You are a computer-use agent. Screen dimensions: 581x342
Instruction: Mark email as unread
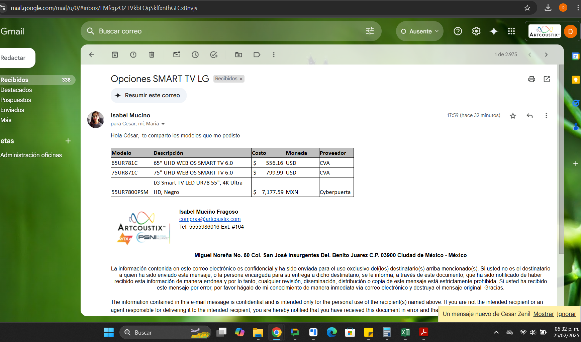point(177,54)
